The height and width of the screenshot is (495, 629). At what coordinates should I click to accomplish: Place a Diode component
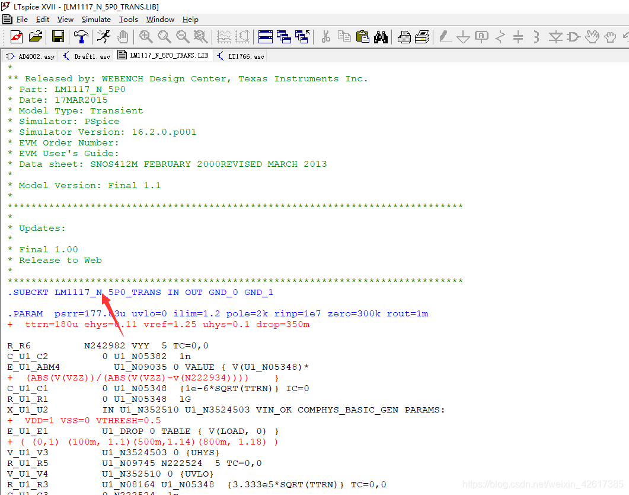(555, 37)
